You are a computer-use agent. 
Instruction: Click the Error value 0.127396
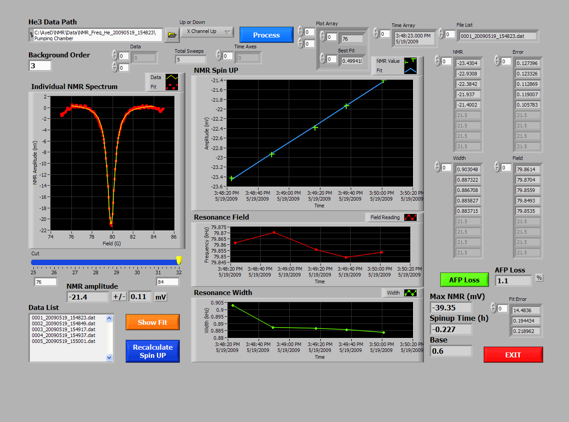pyautogui.click(x=528, y=63)
